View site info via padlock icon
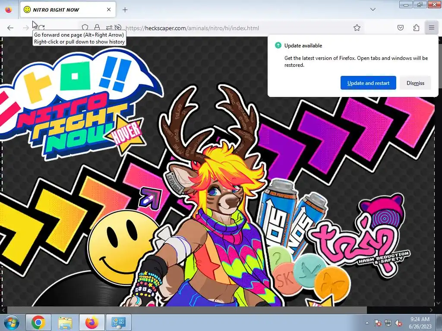442x331 pixels. pyautogui.click(x=97, y=28)
